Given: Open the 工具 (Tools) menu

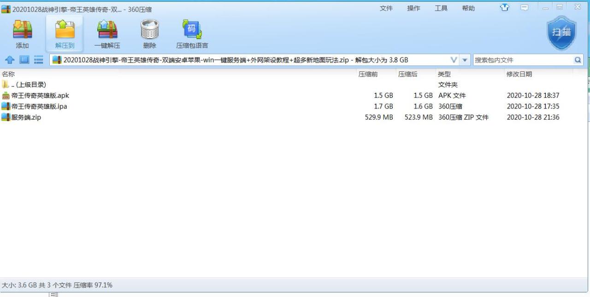Looking at the screenshot, I should pos(441,8).
